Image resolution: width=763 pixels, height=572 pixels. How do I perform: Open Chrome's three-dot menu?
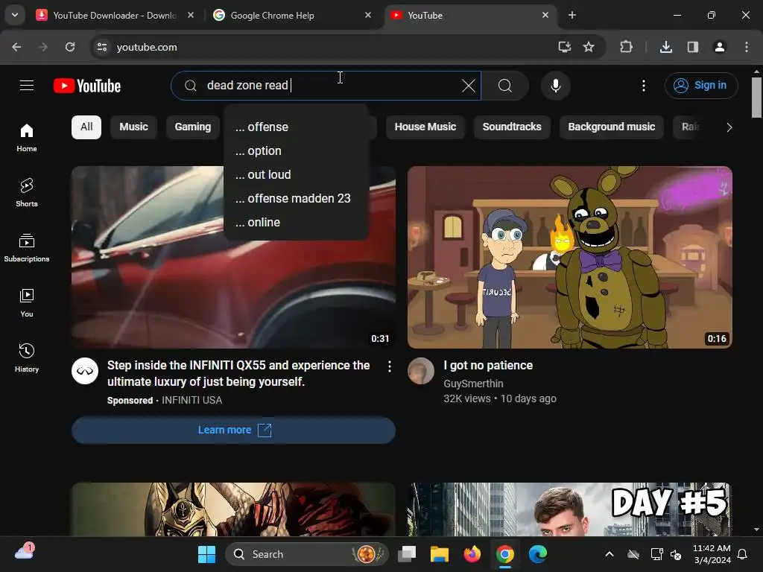(x=747, y=47)
